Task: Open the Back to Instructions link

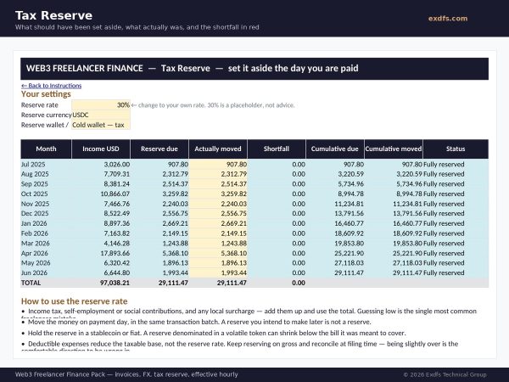Action: click(51, 86)
